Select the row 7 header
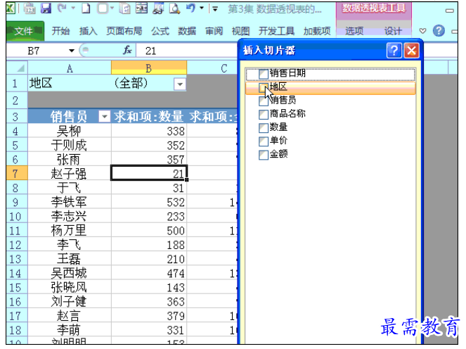466x349 pixels. (17, 173)
